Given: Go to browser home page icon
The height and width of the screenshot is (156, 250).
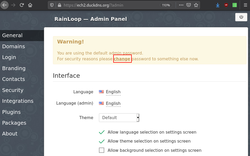Looking at the screenshot, I should click(30, 5).
